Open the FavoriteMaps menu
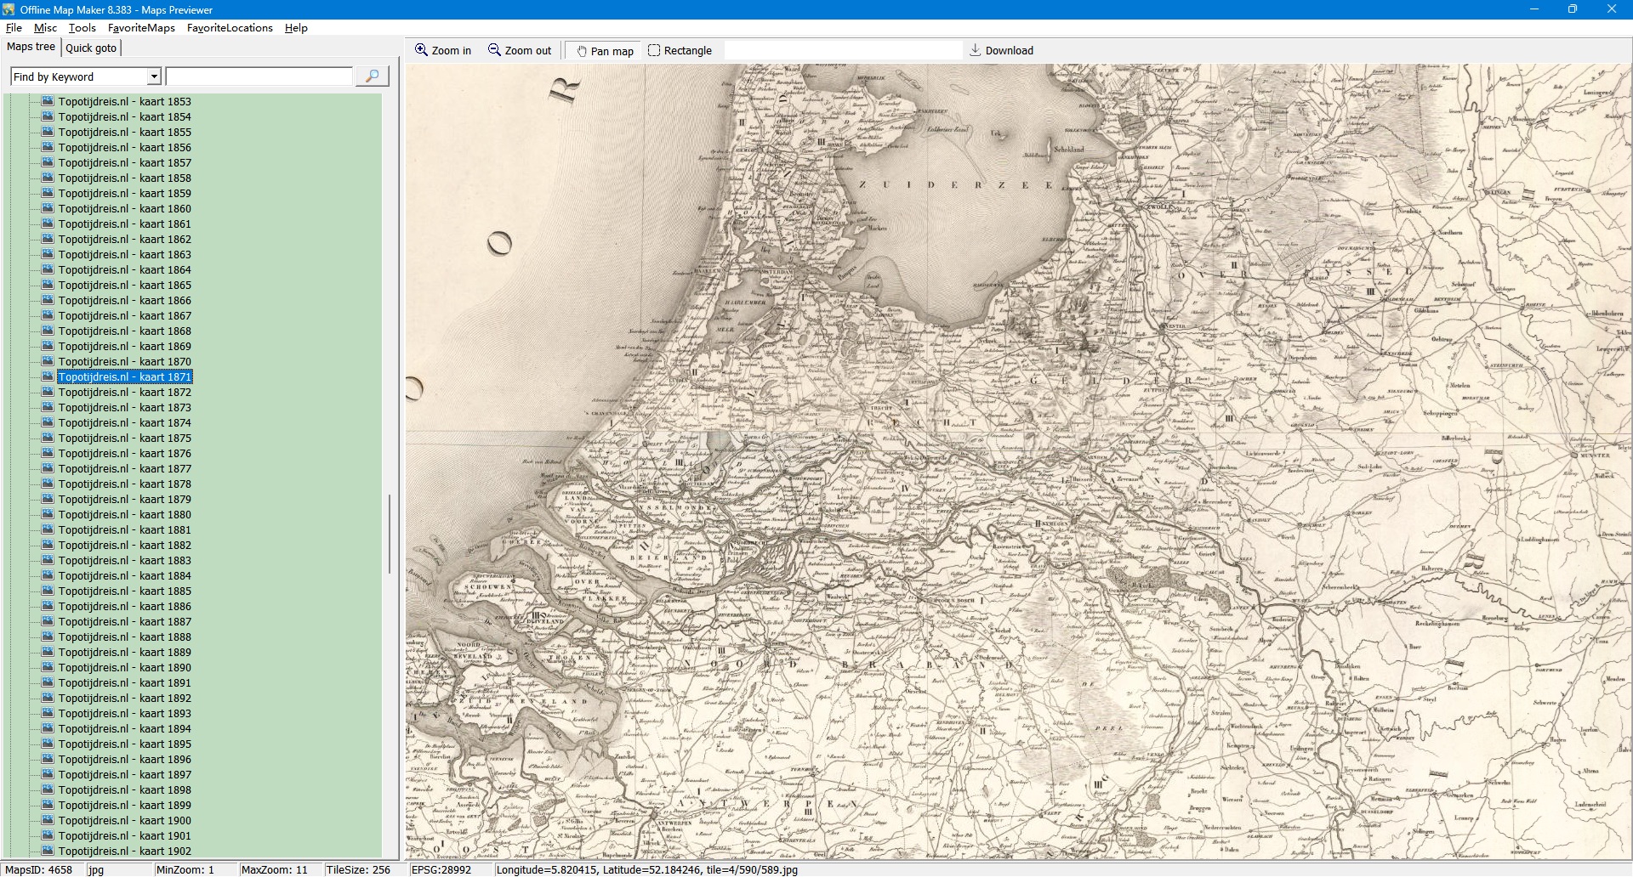The width and height of the screenshot is (1633, 877). point(141,28)
